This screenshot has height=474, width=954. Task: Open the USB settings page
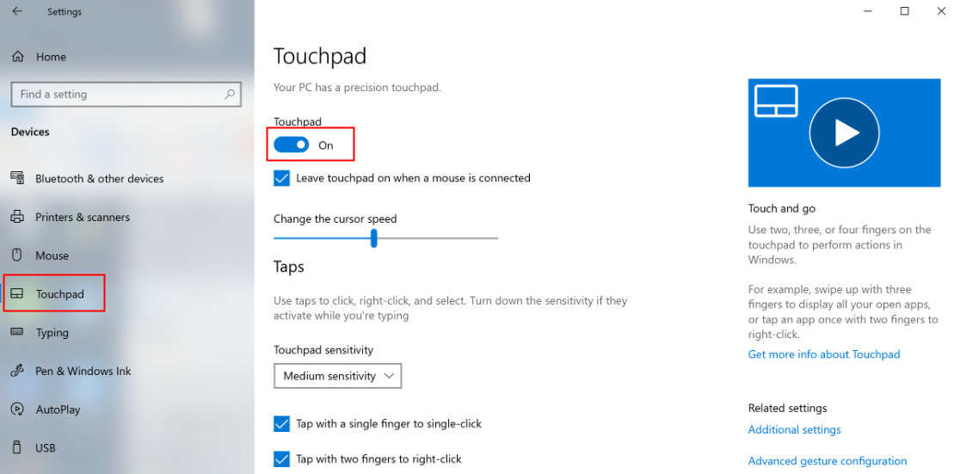pyautogui.click(x=46, y=447)
